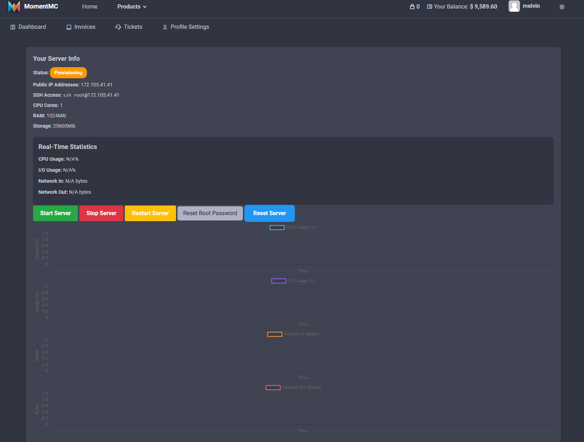
Task: Open the MomentMC brand name link
Action: pyautogui.click(x=41, y=6)
